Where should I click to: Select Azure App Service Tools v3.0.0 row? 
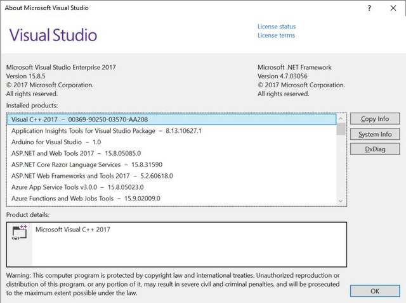pyautogui.click(x=172, y=187)
